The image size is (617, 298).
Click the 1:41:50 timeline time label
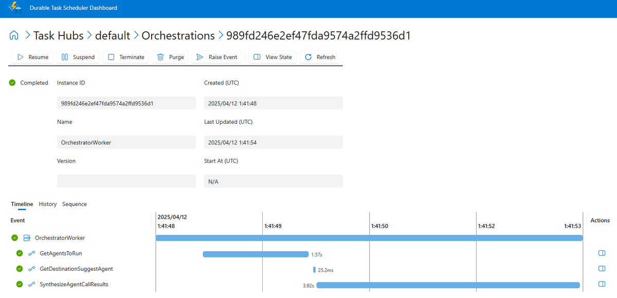tap(379, 226)
